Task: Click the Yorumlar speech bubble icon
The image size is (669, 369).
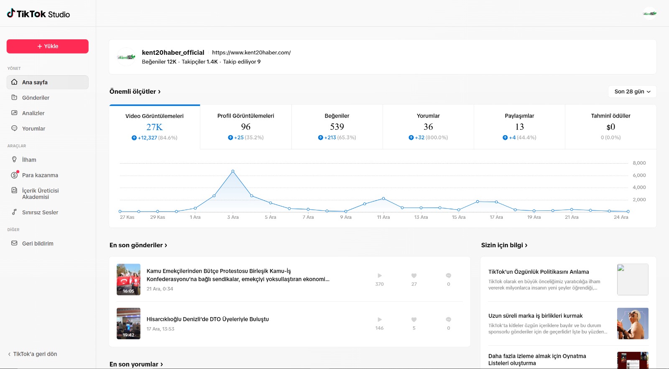Action: click(14, 128)
